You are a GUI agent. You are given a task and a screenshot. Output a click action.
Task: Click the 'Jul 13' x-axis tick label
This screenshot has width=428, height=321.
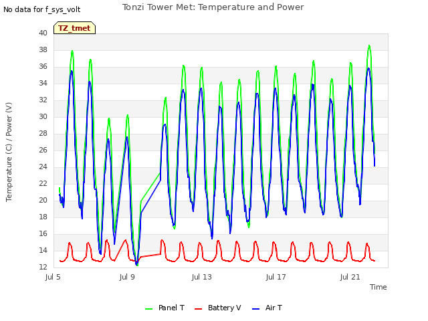click(x=201, y=277)
